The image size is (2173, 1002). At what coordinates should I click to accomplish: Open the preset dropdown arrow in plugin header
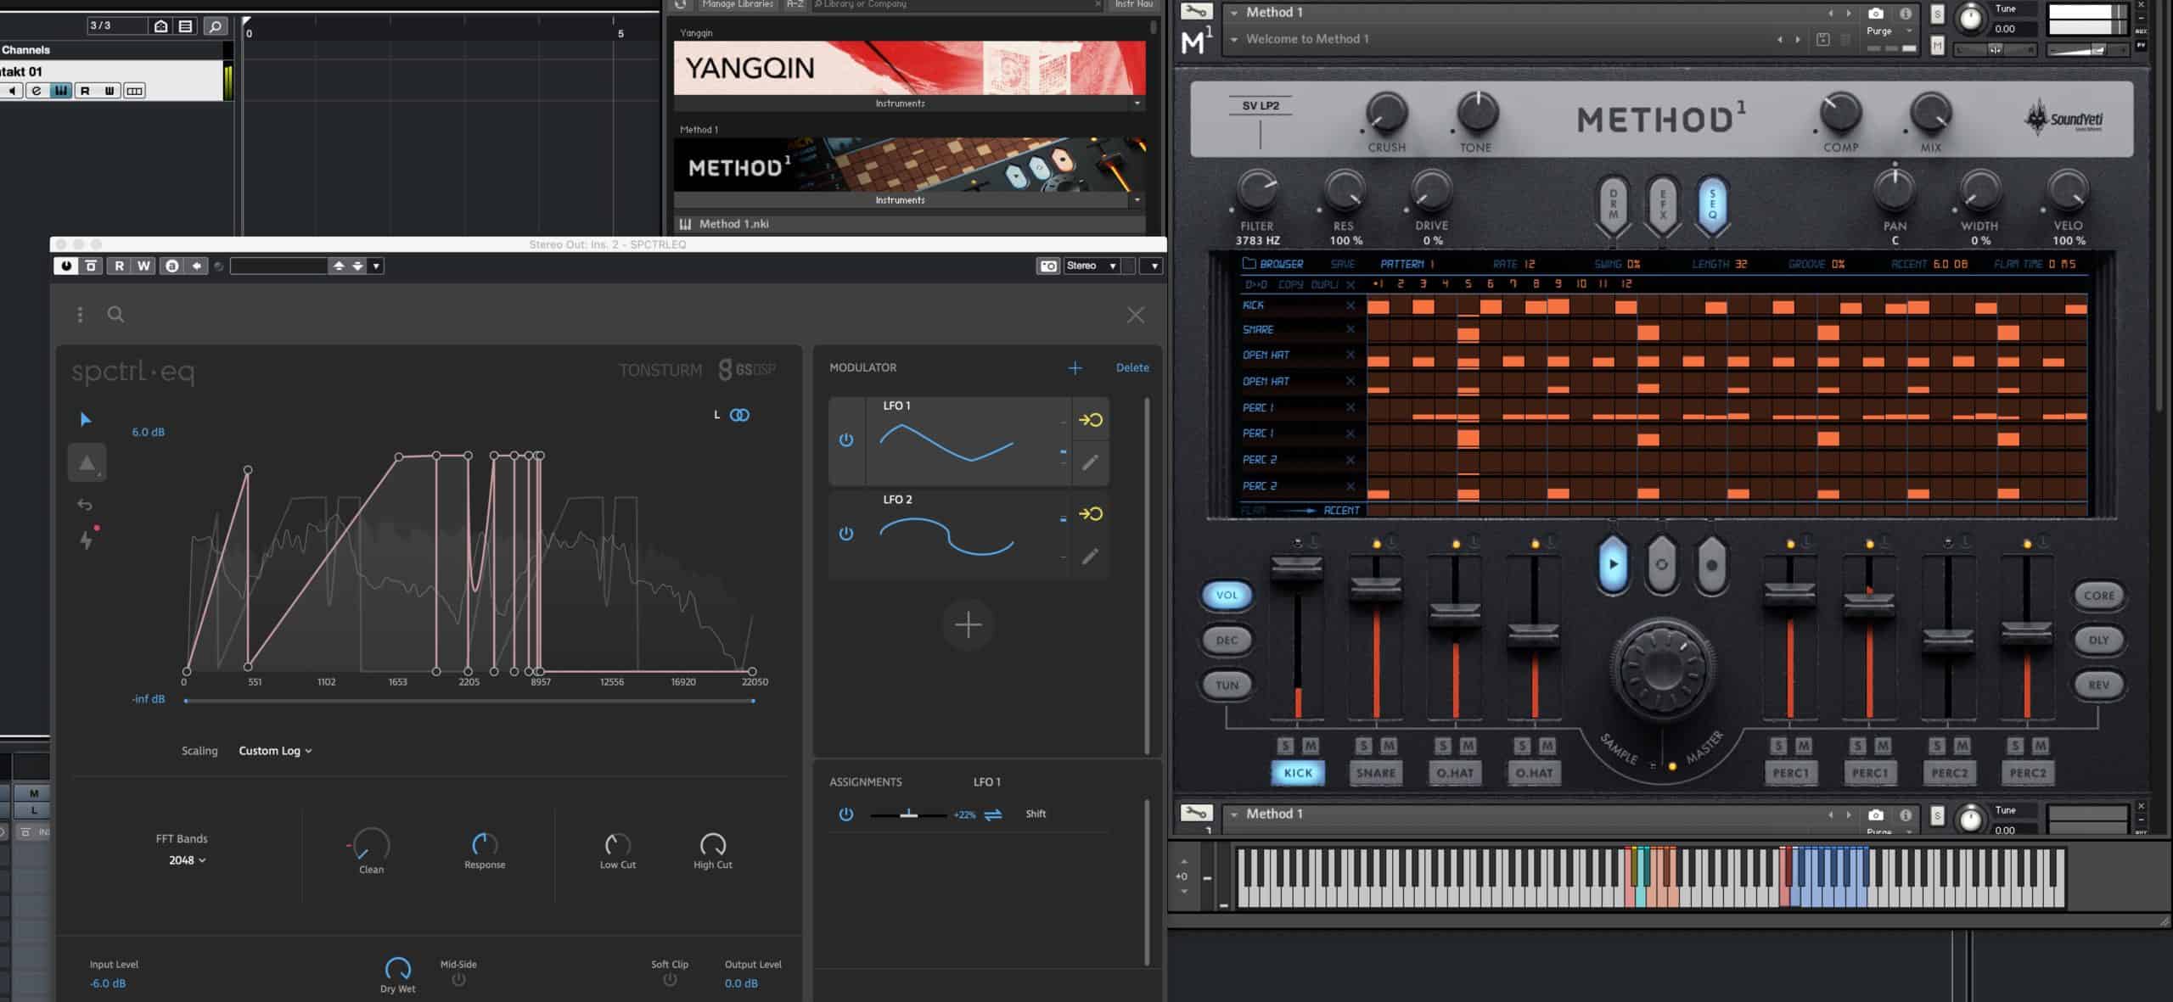376,266
